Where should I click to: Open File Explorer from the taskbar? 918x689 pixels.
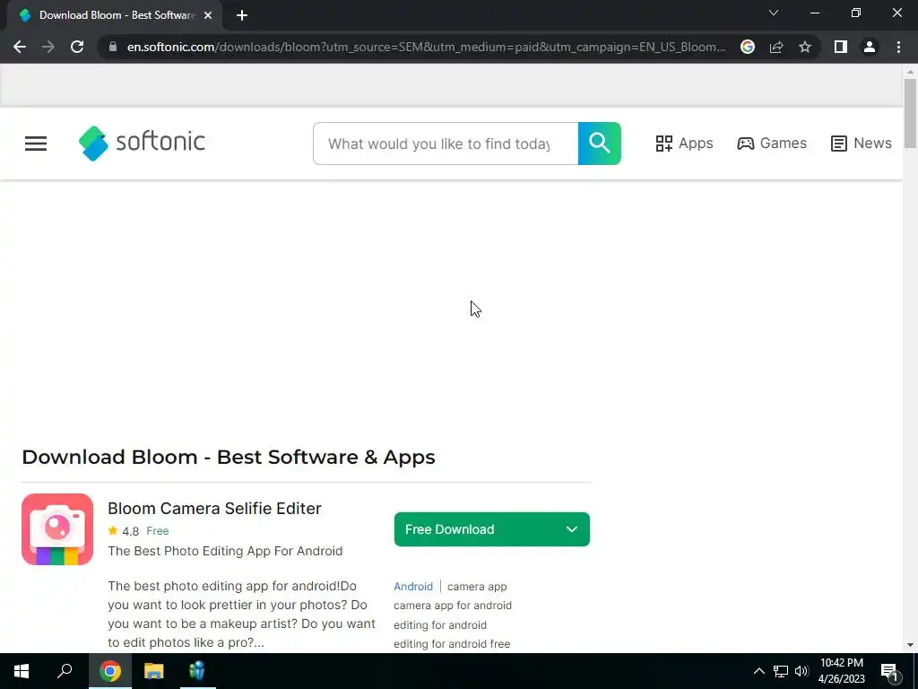click(x=154, y=671)
